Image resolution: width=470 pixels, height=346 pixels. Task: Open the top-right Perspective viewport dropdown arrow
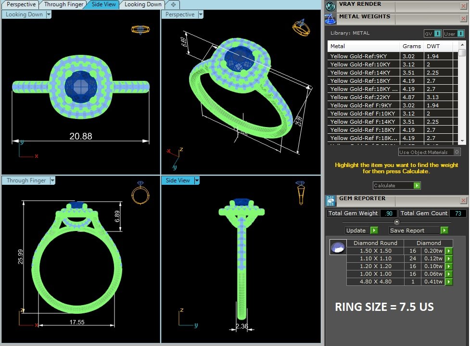click(201, 14)
